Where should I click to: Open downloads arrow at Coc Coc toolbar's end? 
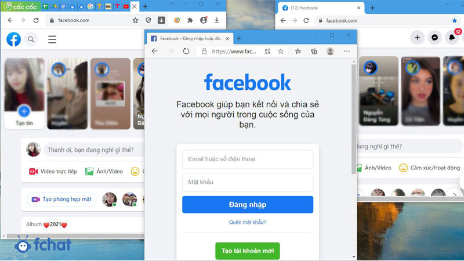pyautogui.click(x=216, y=20)
